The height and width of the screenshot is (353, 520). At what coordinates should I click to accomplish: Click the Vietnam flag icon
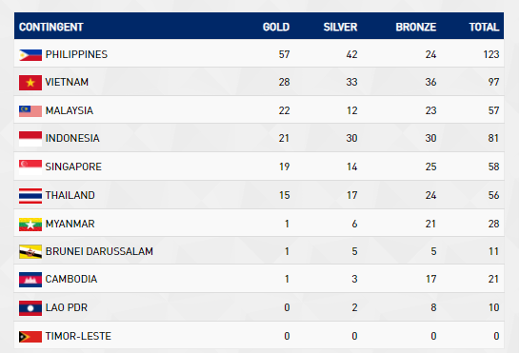click(x=30, y=83)
